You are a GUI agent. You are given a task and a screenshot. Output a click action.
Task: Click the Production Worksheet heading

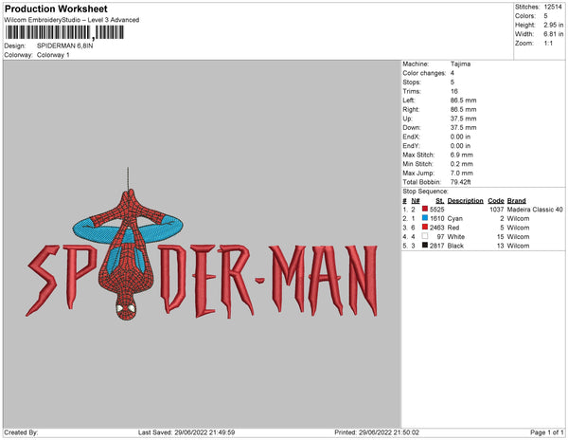(56, 9)
